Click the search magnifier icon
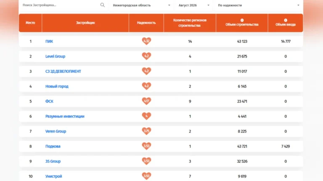 102,5
